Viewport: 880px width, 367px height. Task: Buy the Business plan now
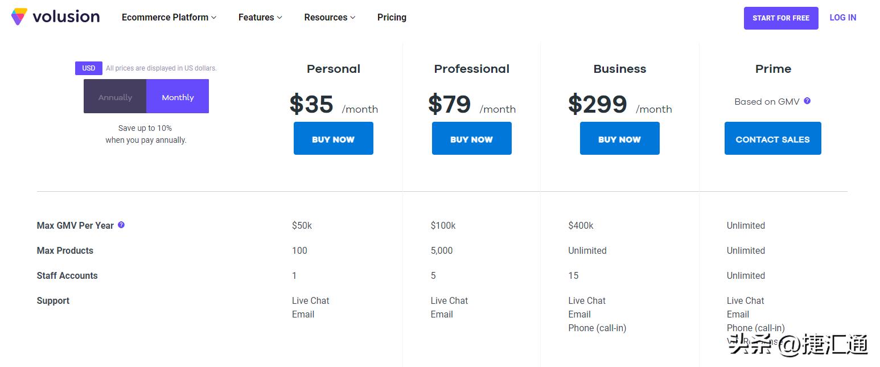pos(619,139)
